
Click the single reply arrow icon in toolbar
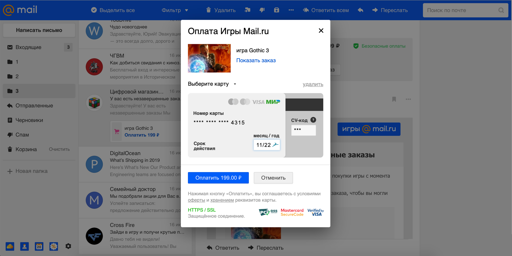pos(360,10)
